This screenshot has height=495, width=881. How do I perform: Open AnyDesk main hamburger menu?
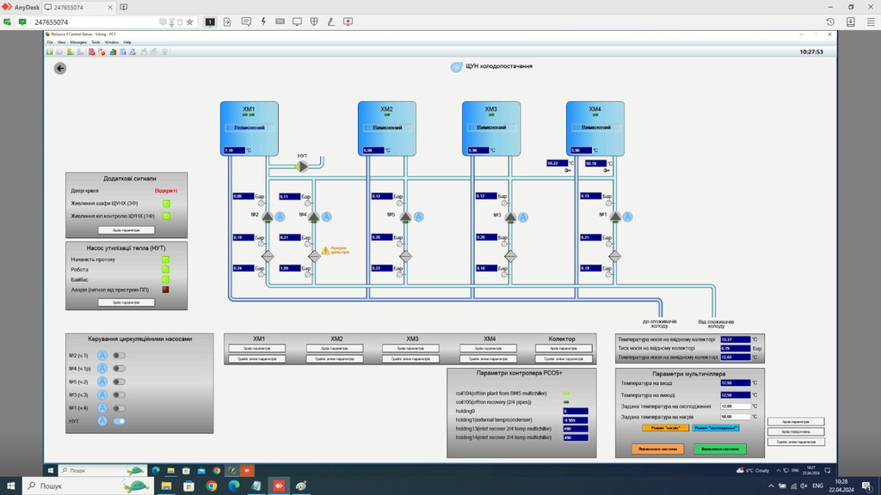pos(871,21)
